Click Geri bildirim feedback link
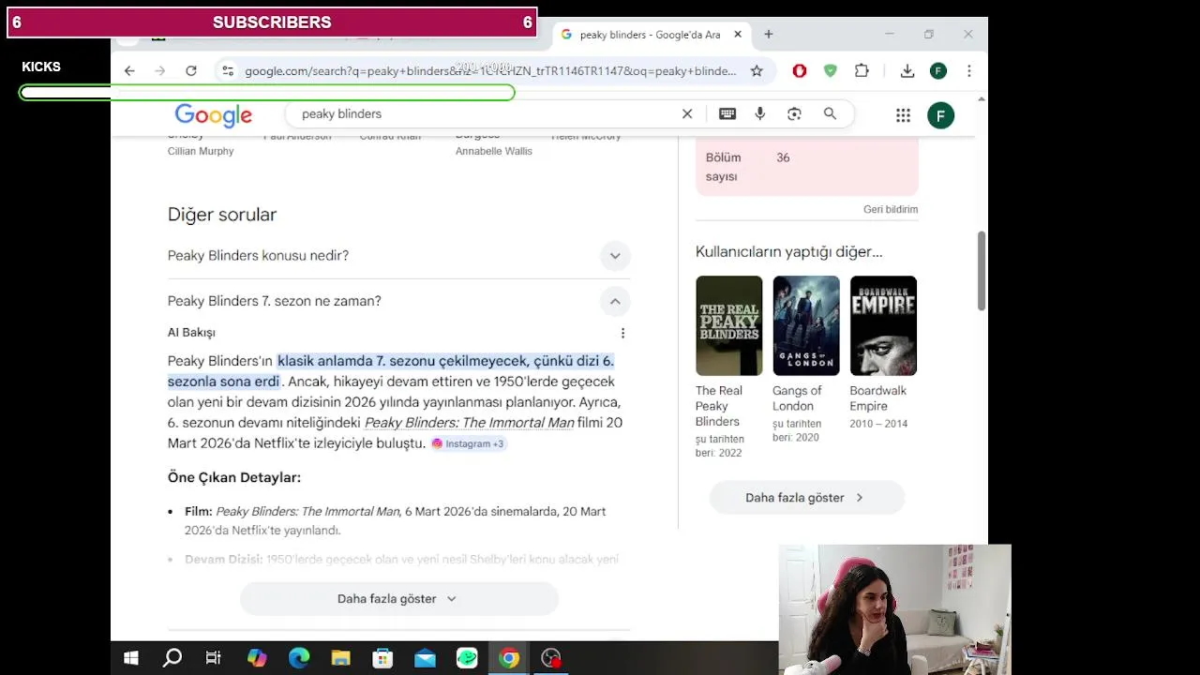 click(891, 209)
